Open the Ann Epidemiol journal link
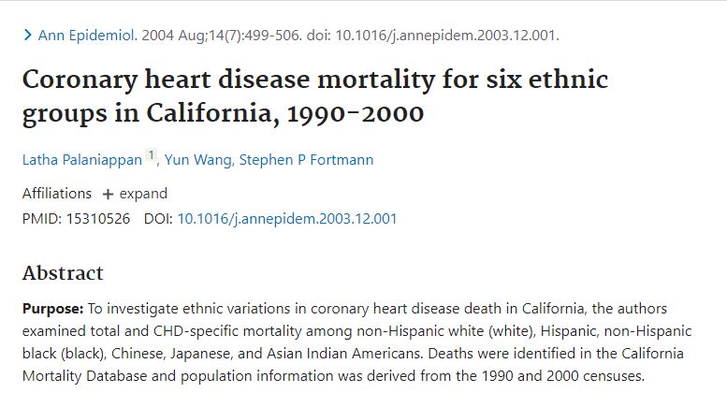This screenshot has height=393, width=727. click(x=88, y=36)
